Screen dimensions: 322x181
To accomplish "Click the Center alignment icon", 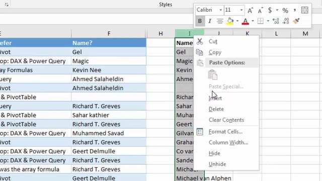I will pyautogui.click(x=220, y=21).
